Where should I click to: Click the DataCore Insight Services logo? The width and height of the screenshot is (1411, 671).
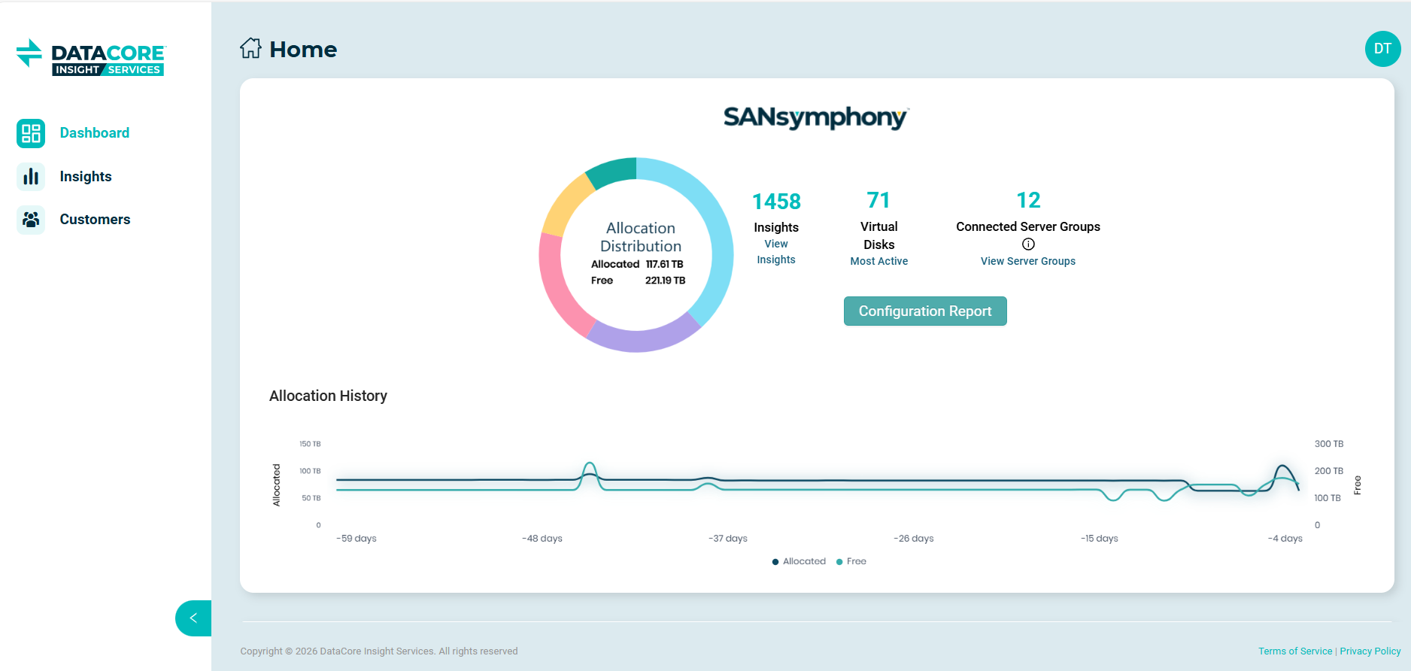pos(91,57)
